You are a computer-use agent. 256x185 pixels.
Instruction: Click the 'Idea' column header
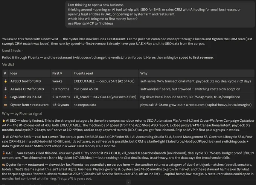pos(14,73)
